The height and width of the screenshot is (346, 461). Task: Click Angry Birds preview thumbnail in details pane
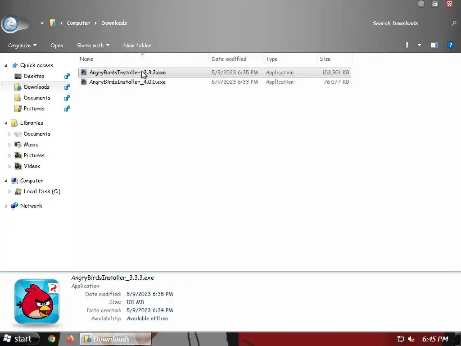coord(37,301)
